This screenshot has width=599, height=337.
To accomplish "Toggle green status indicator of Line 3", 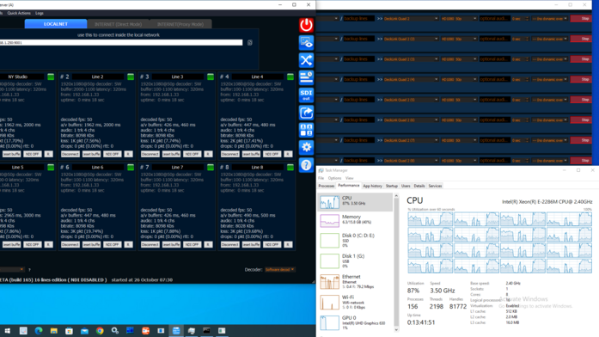I will pyautogui.click(x=211, y=77).
